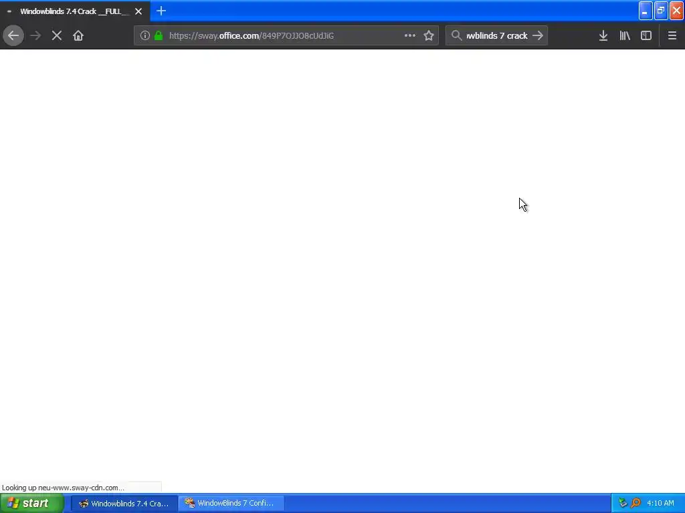Click the green secure connection padlock

point(159,36)
